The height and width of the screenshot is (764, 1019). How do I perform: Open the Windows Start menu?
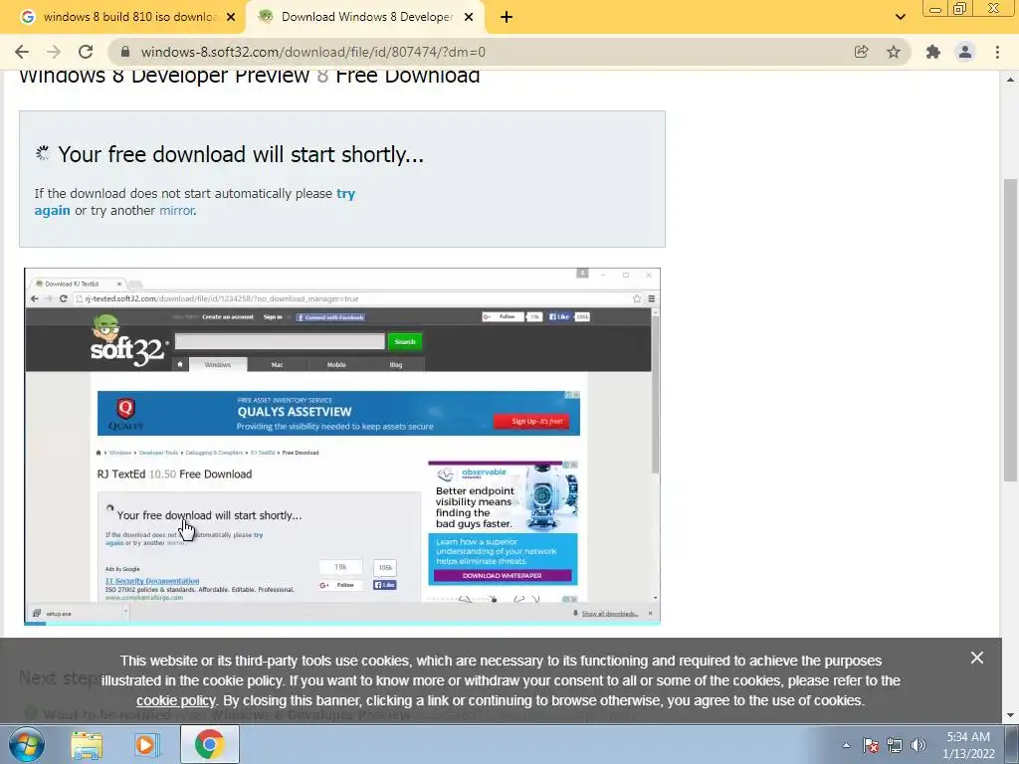pyautogui.click(x=26, y=744)
